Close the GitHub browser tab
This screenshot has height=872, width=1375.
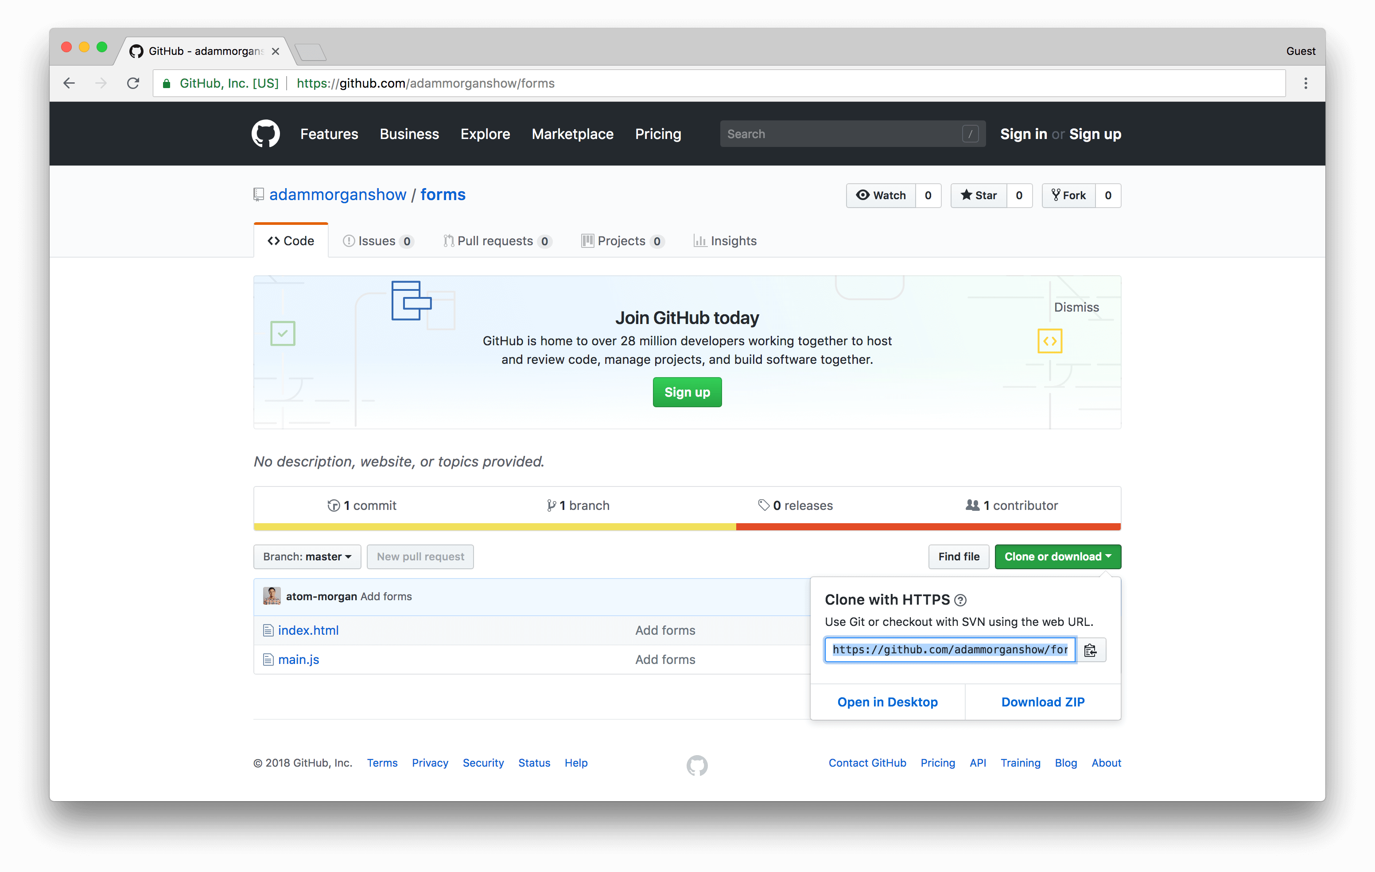(x=276, y=51)
